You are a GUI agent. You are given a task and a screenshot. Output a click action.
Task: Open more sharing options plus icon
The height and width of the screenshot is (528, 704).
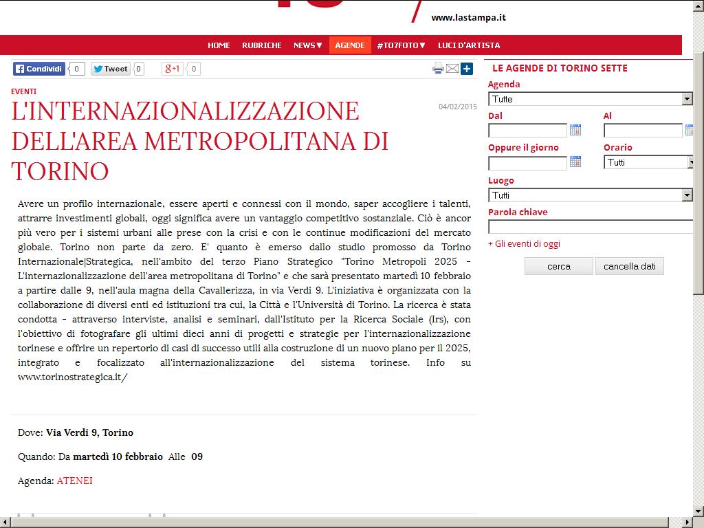(x=467, y=69)
